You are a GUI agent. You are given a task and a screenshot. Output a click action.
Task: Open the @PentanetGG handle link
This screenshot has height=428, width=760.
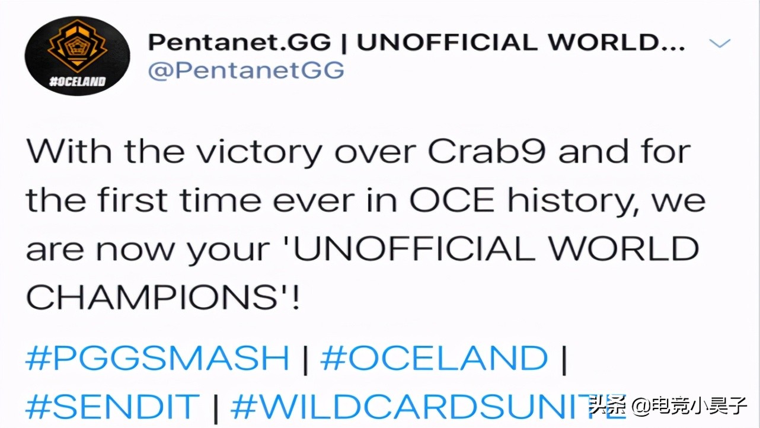[245, 71]
